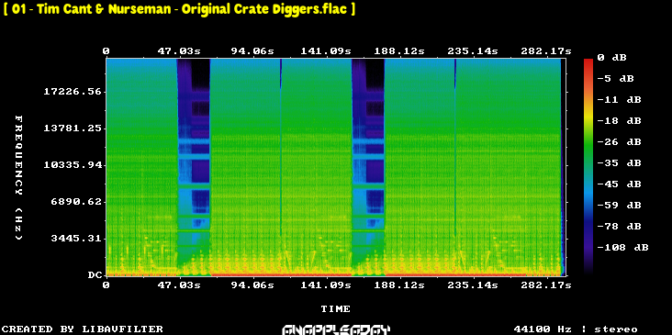The height and width of the screenshot is (335, 672).
Task: Click 'CREATED BY LIBAVFILTER' text
Action: [83, 329]
